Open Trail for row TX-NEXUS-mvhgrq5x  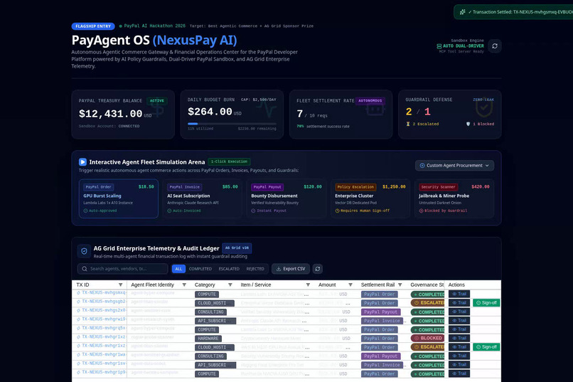[x=459, y=329]
